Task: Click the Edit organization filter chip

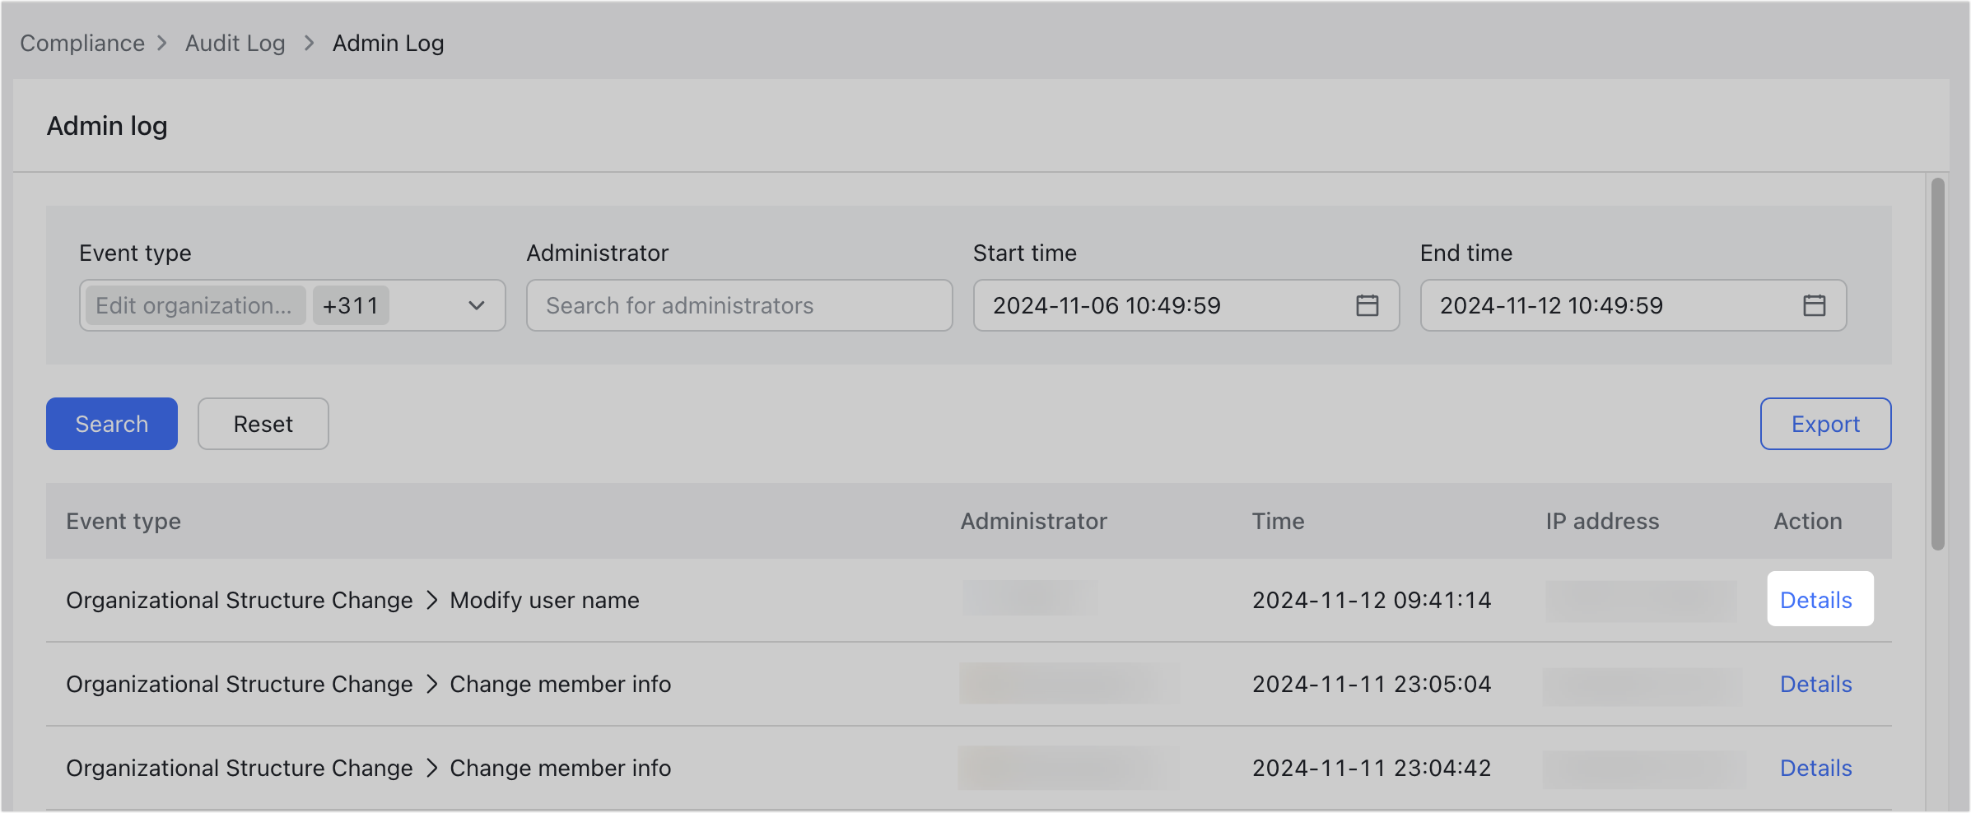Action: pos(195,305)
